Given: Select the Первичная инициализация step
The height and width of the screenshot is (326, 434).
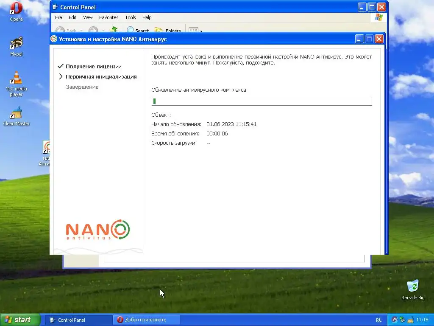Looking at the screenshot, I should point(101,77).
